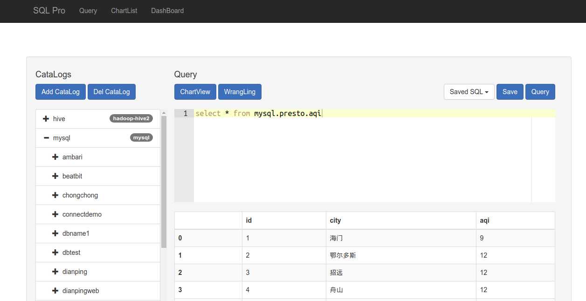Expand the chongchong database node

[x=55, y=195]
